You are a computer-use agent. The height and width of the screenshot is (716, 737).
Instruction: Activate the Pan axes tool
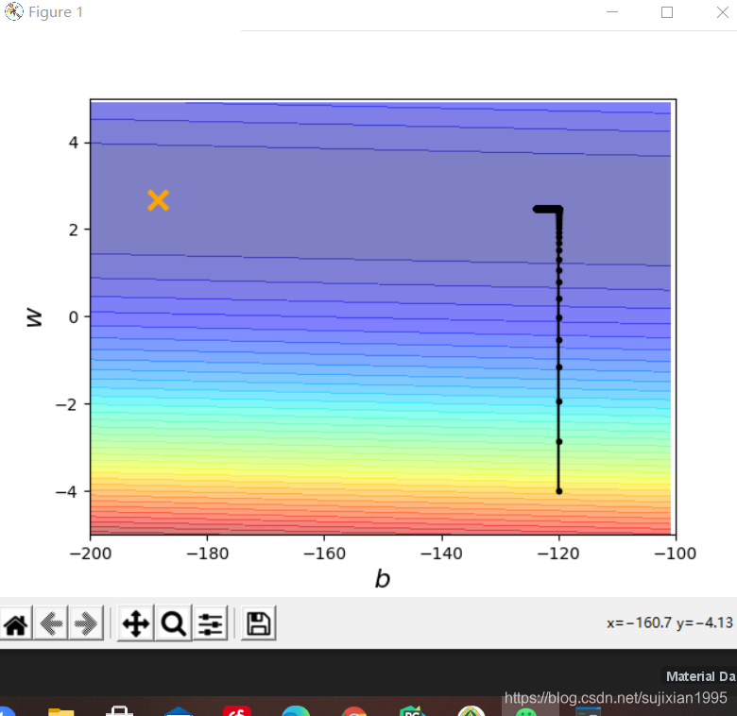point(135,624)
